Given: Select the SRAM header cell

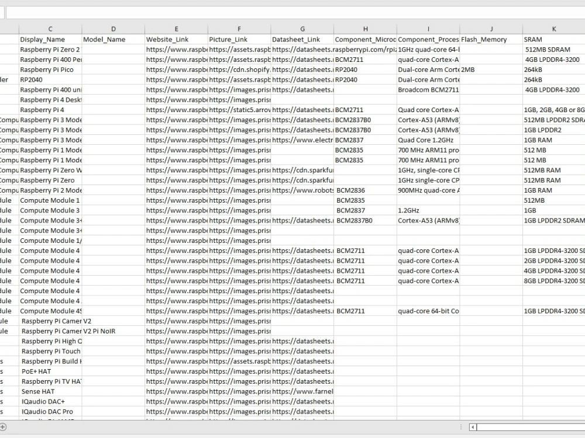Looking at the screenshot, I should coord(554,40).
